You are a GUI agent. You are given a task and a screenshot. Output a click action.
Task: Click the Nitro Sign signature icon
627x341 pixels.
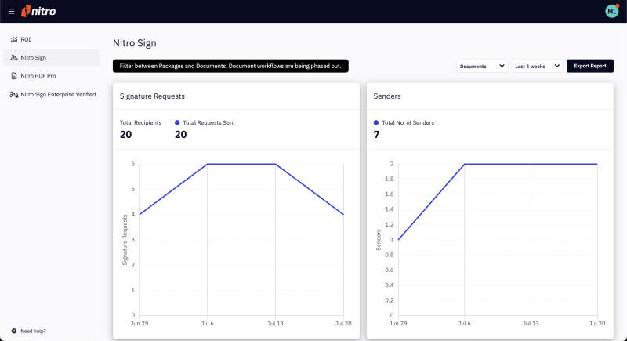(x=14, y=57)
